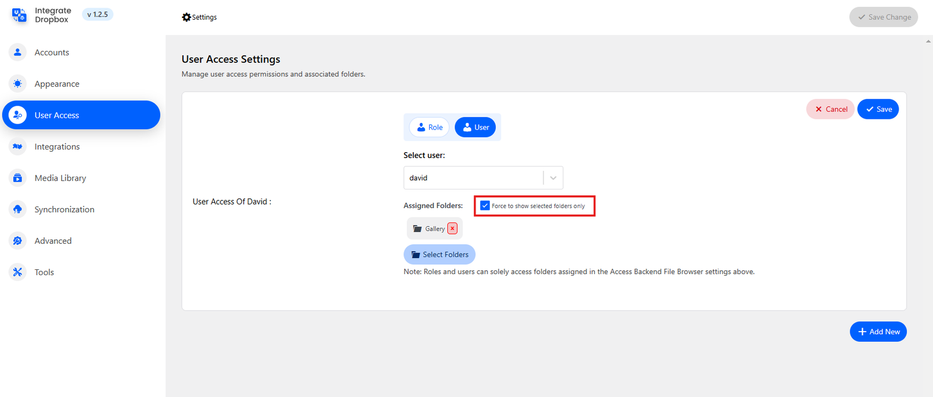Click the note about Backend File Browser
The height and width of the screenshot is (397, 933).
click(579, 272)
